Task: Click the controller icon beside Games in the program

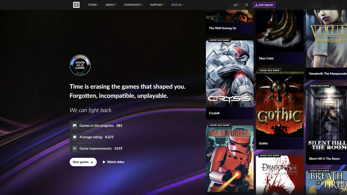Action: coord(75,126)
